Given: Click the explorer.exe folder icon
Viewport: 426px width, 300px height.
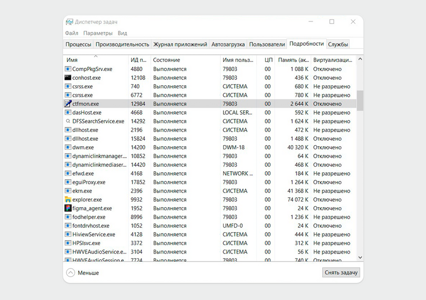Looking at the screenshot, I should (68, 199).
